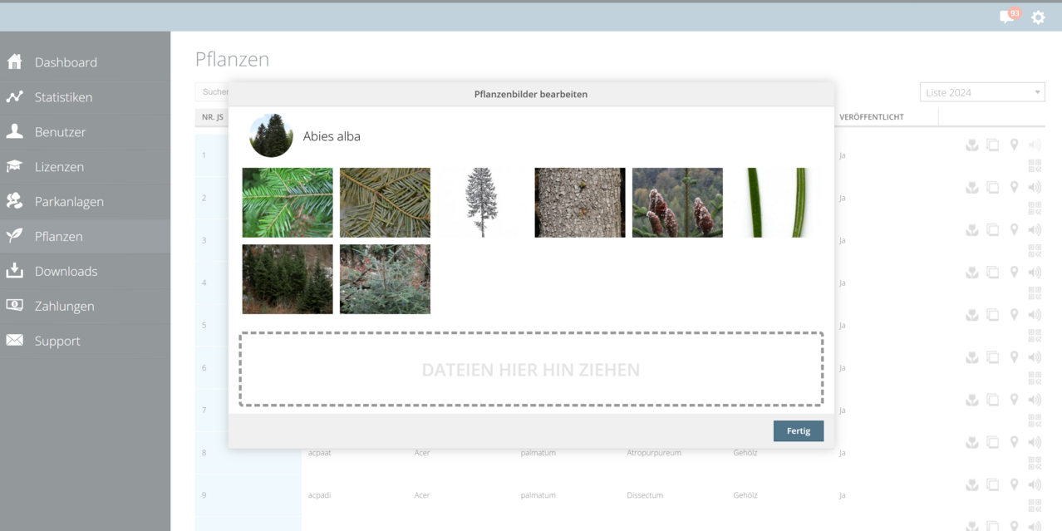1062x531 pixels.
Task: Select the dark fir forest thumbnail
Action: [288, 279]
